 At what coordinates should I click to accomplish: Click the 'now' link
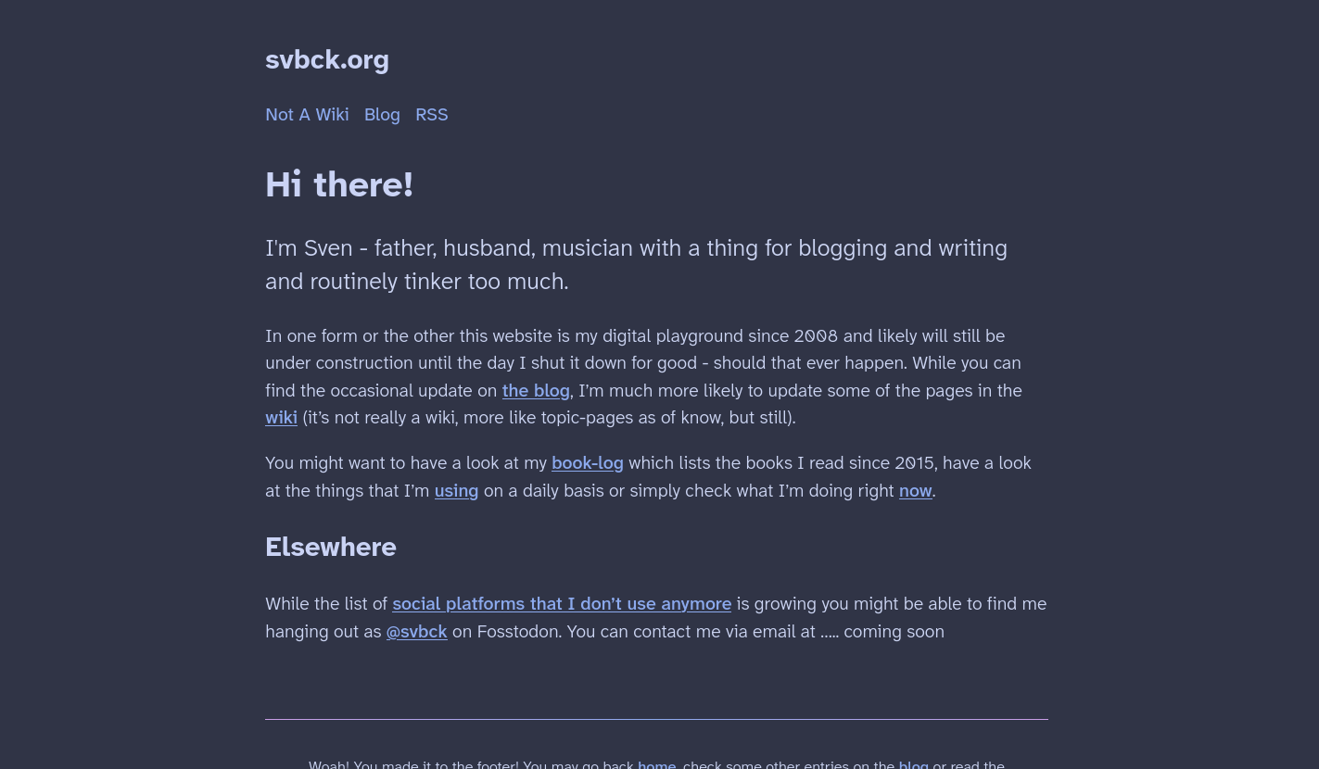(x=915, y=491)
